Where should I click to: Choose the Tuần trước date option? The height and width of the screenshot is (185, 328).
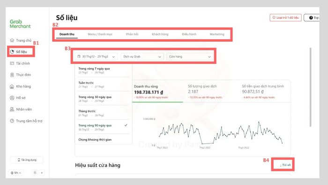tap(104, 85)
